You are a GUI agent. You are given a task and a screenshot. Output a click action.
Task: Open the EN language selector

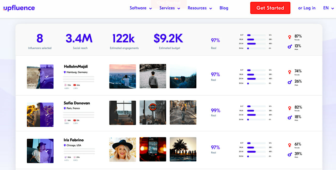click(x=328, y=8)
